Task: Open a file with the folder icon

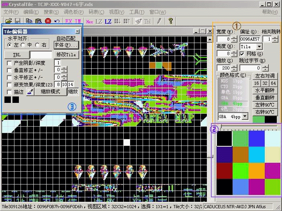Action: (x=8, y=21)
